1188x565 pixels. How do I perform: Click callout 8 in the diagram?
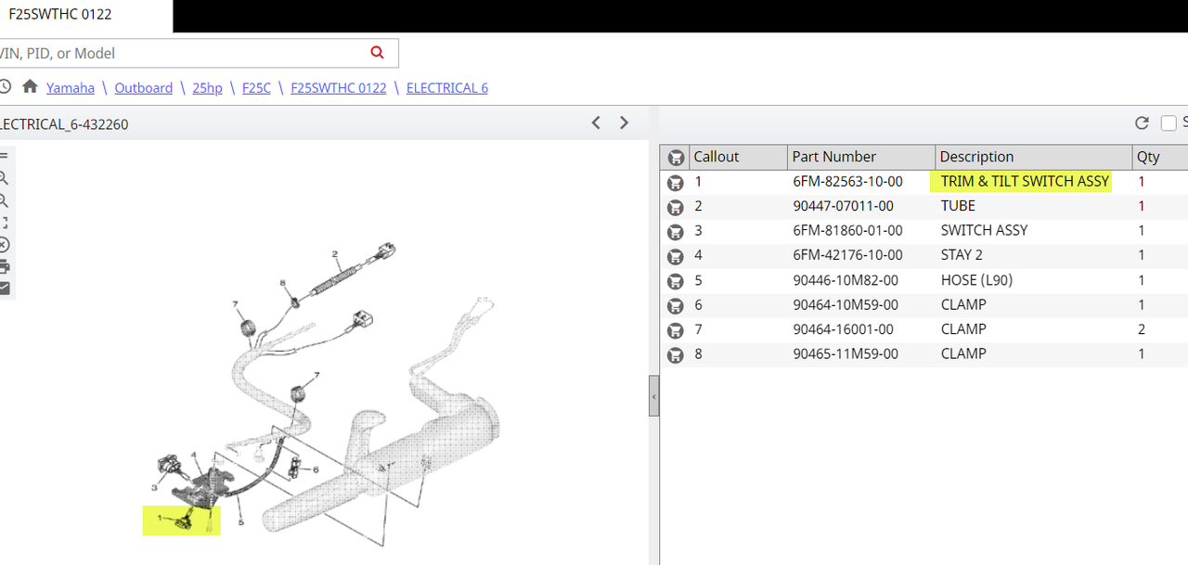tap(283, 283)
